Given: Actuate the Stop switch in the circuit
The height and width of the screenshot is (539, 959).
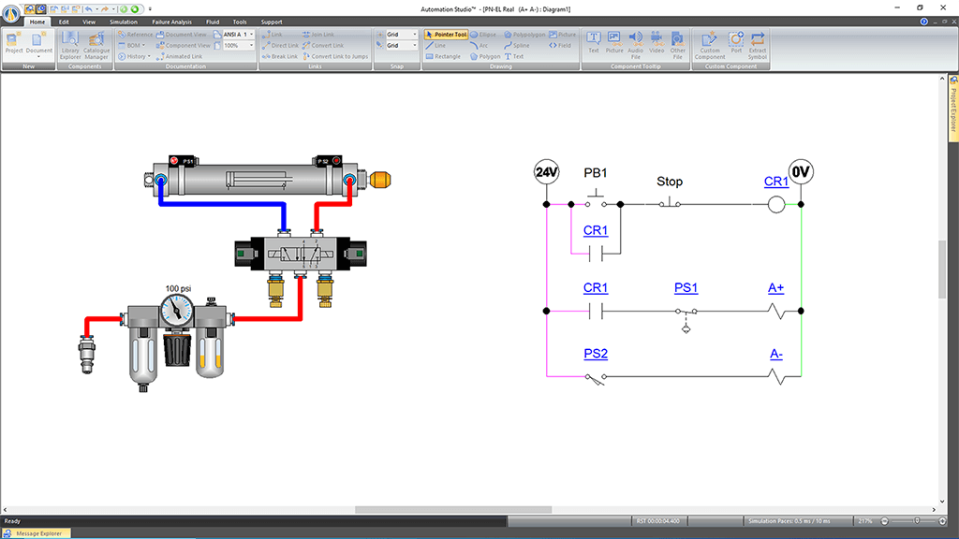Looking at the screenshot, I should coord(669,202).
